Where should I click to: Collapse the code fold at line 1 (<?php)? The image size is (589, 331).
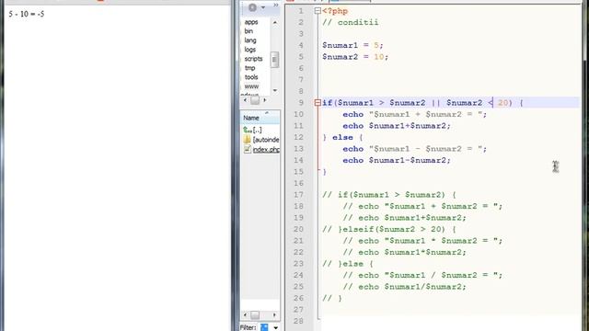pos(318,11)
